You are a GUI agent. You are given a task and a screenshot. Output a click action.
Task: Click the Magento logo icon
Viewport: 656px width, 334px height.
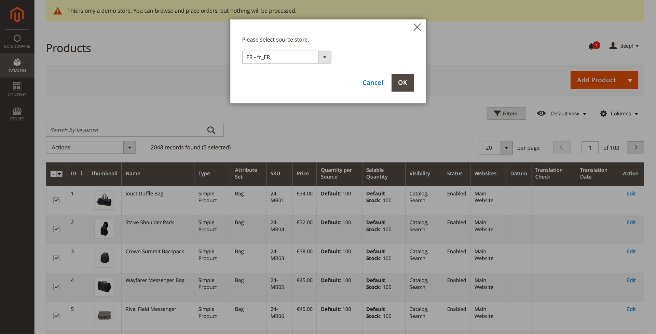pyautogui.click(x=17, y=15)
